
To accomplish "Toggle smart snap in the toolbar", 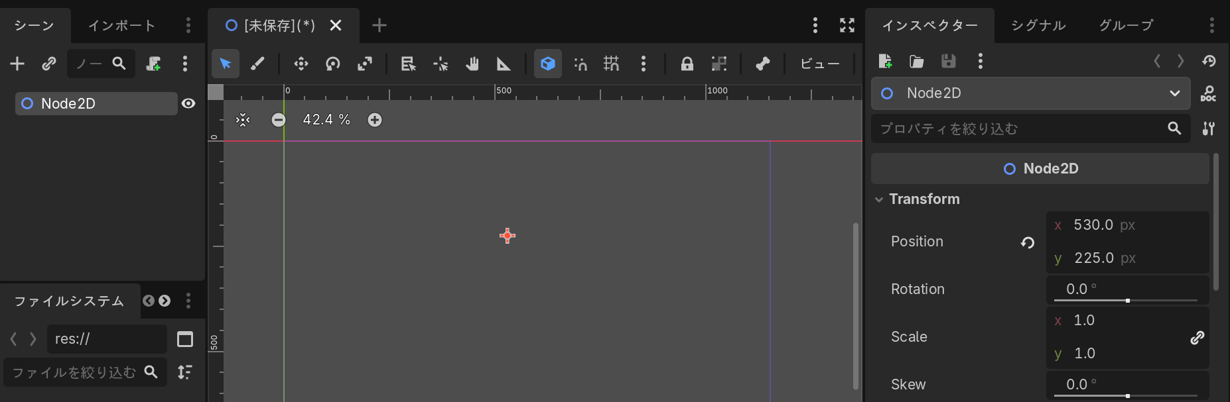I will [x=580, y=64].
